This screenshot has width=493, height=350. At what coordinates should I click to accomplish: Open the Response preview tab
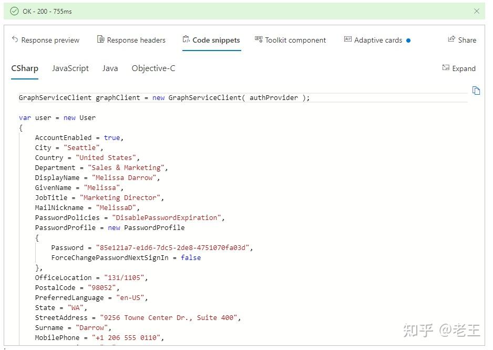(46, 40)
